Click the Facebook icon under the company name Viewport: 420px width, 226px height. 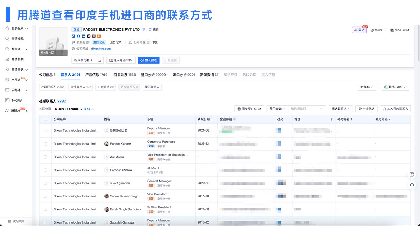pyautogui.click(x=78, y=36)
